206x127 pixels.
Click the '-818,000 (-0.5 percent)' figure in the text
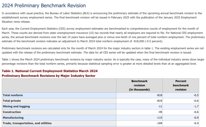(x=148, y=41)
